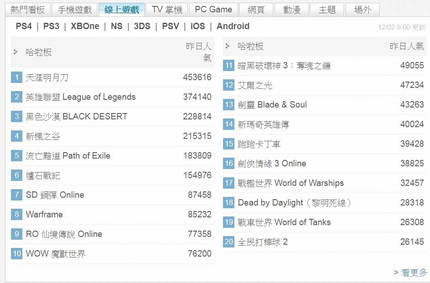Image resolution: width=430 pixels, height=283 pixels.
Task: Switch to the 手機遊戲 tab
Action: pyautogui.click(x=74, y=10)
